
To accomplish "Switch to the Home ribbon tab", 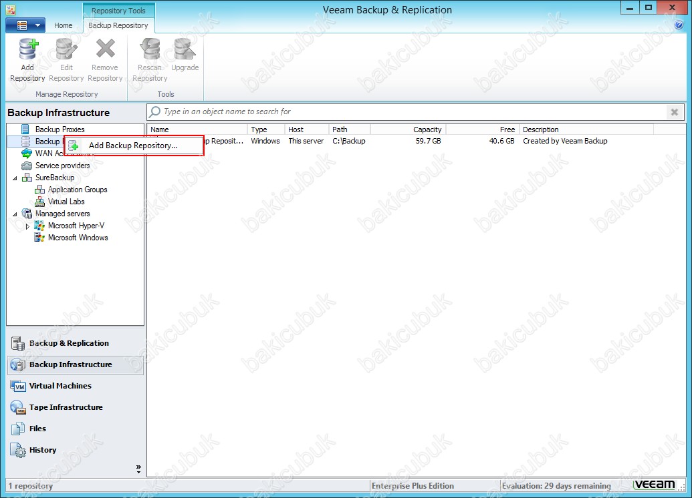I will 63,25.
